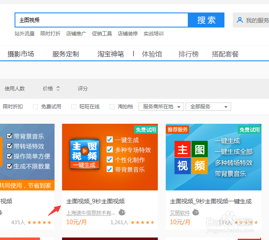The height and width of the screenshot is (240, 269).
Task: Open the 淘宝神笔 navigation tab
Action: (111, 54)
